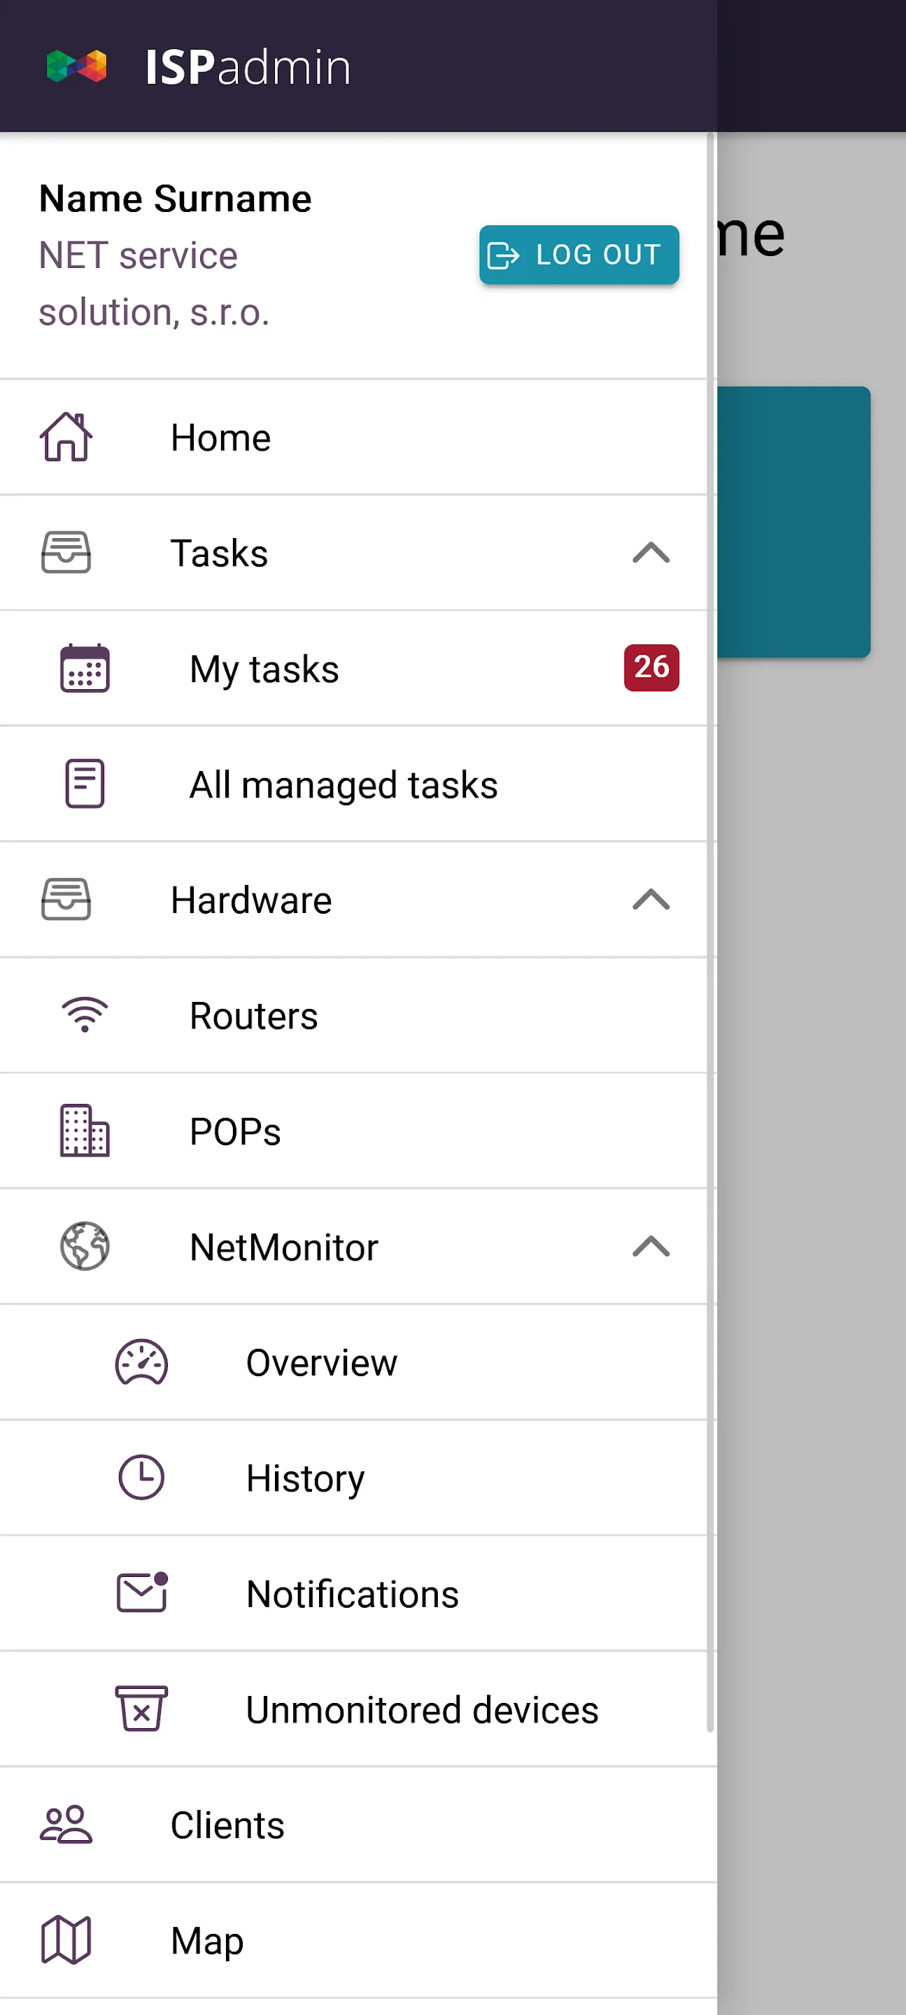Click the ISPadmin colorful logo icon

(77, 66)
